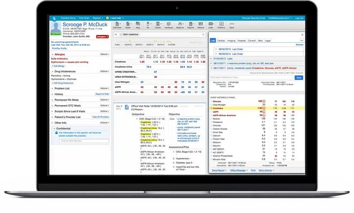Screen dimensions: 354x213
Task: Click the flag icon next to eGFR 45
Action: (x=264, y=111)
